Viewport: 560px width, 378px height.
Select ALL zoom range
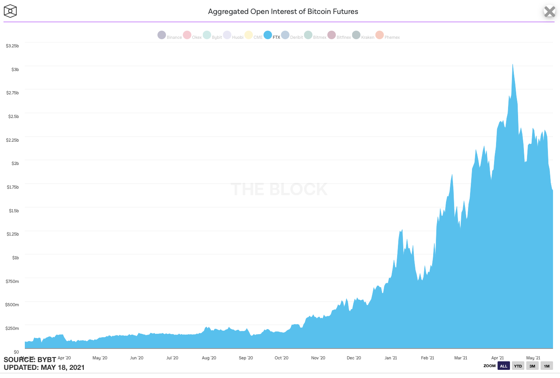point(504,366)
